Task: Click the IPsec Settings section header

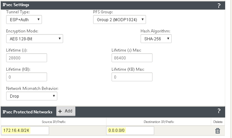Action: pyautogui.click(x=16, y=5)
